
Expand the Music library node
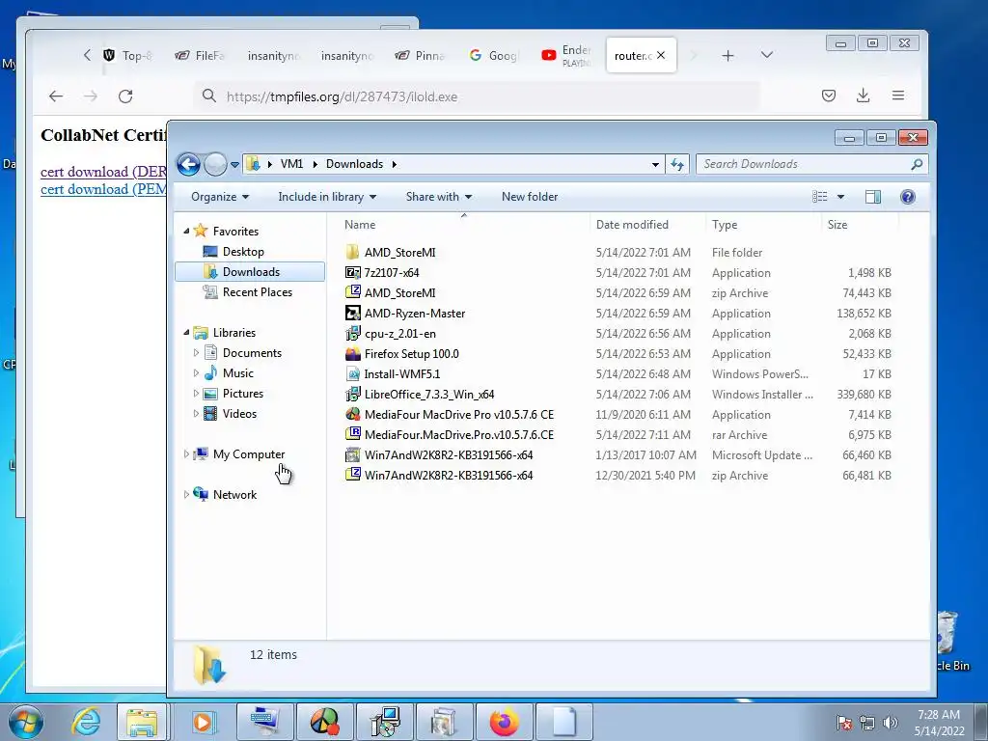coord(196,373)
